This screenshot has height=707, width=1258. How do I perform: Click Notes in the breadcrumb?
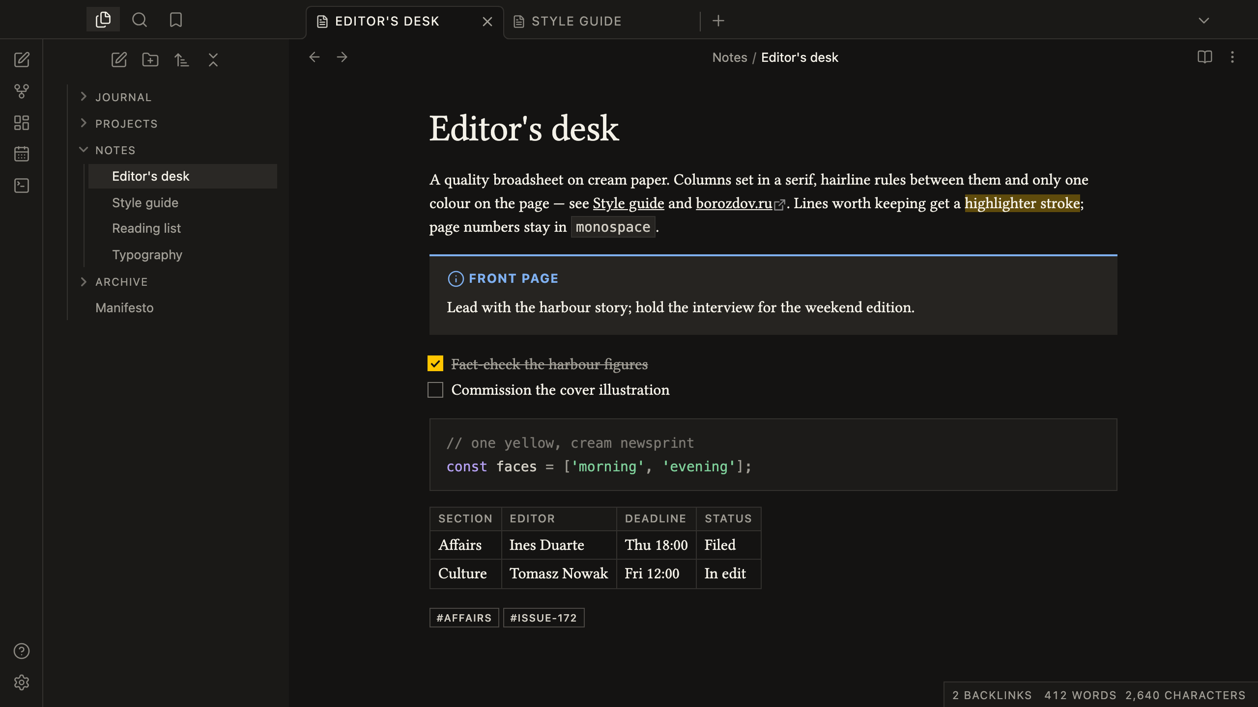pos(730,57)
